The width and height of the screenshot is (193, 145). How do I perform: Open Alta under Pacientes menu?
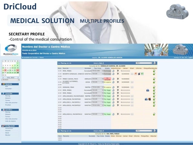pyautogui.click(x=7, y=86)
